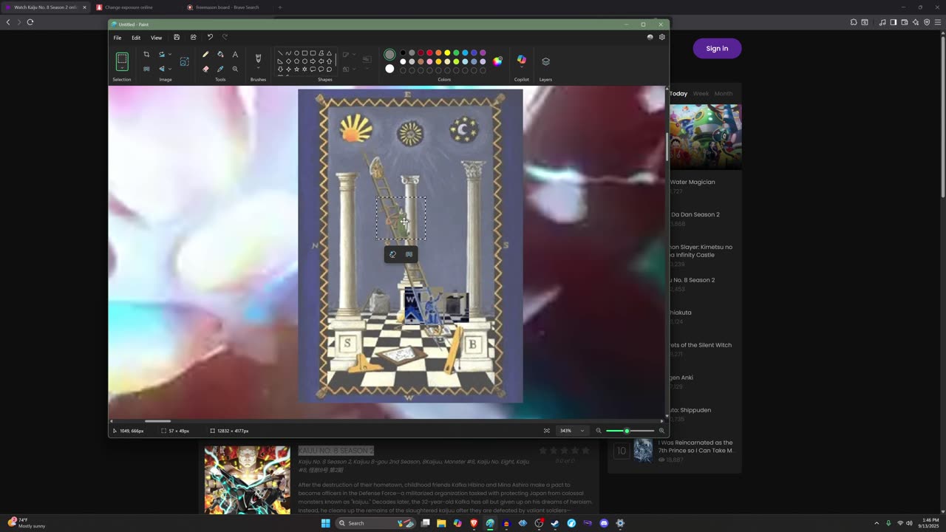Pick the five-point star shape
Viewport: 946px width, 532px height.
[296, 69]
